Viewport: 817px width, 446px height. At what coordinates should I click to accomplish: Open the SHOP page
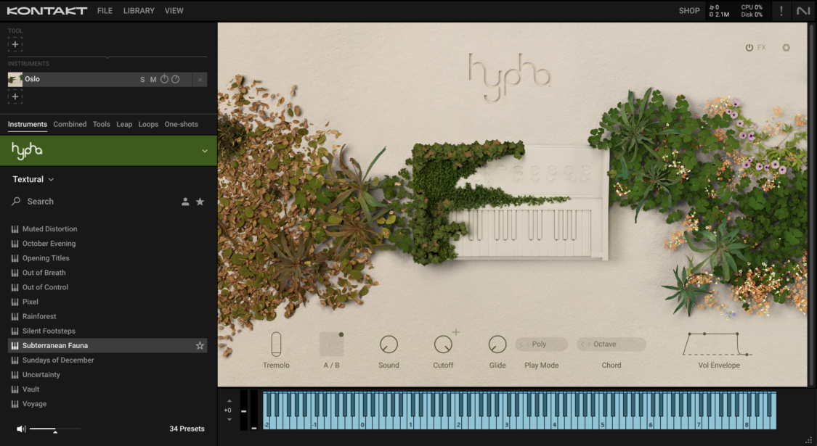point(688,10)
